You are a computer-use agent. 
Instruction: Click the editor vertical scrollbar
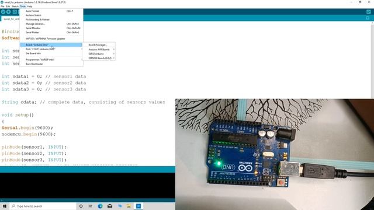pyautogui.click(x=372, y=60)
